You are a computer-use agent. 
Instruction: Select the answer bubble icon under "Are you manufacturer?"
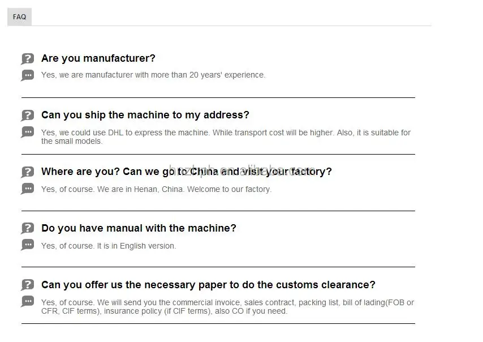pos(27,75)
